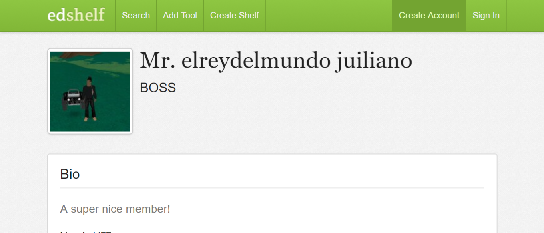Select Add Tool in the navigation bar
This screenshot has width=544, height=233.
coord(180,16)
